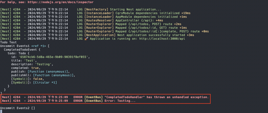268x113 pixels.
Task: Click the terminal cursor block at bottom
Action: click(x=1, y=111)
